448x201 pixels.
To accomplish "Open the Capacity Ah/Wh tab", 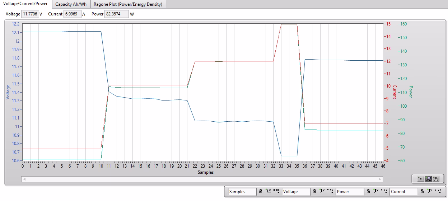I will pyautogui.click(x=71, y=4).
